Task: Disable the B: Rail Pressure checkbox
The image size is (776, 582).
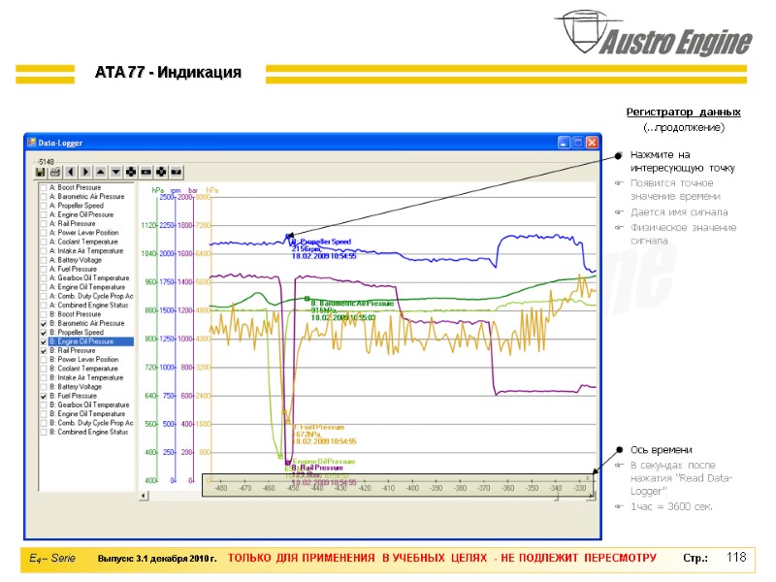Action: click(x=44, y=351)
